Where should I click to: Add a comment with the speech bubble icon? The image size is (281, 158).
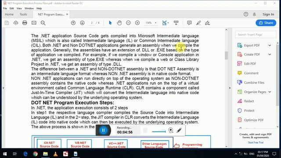tap(189, 23)
